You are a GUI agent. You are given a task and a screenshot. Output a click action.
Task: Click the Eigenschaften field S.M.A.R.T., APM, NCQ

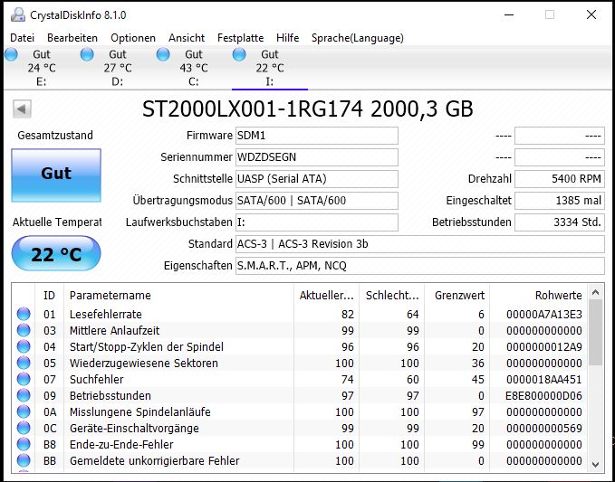[x=420, y=266]
